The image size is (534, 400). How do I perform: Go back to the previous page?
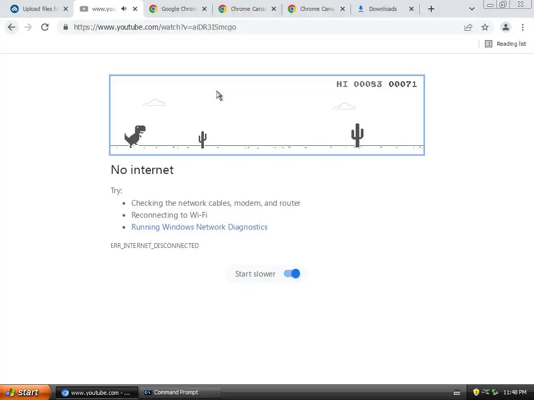coord(11,27)
